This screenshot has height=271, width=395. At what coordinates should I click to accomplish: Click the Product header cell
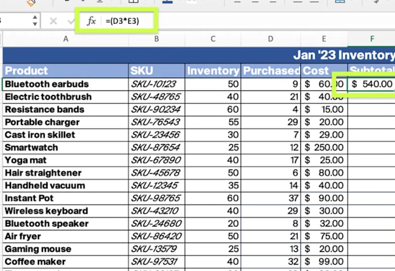point(65,71)
